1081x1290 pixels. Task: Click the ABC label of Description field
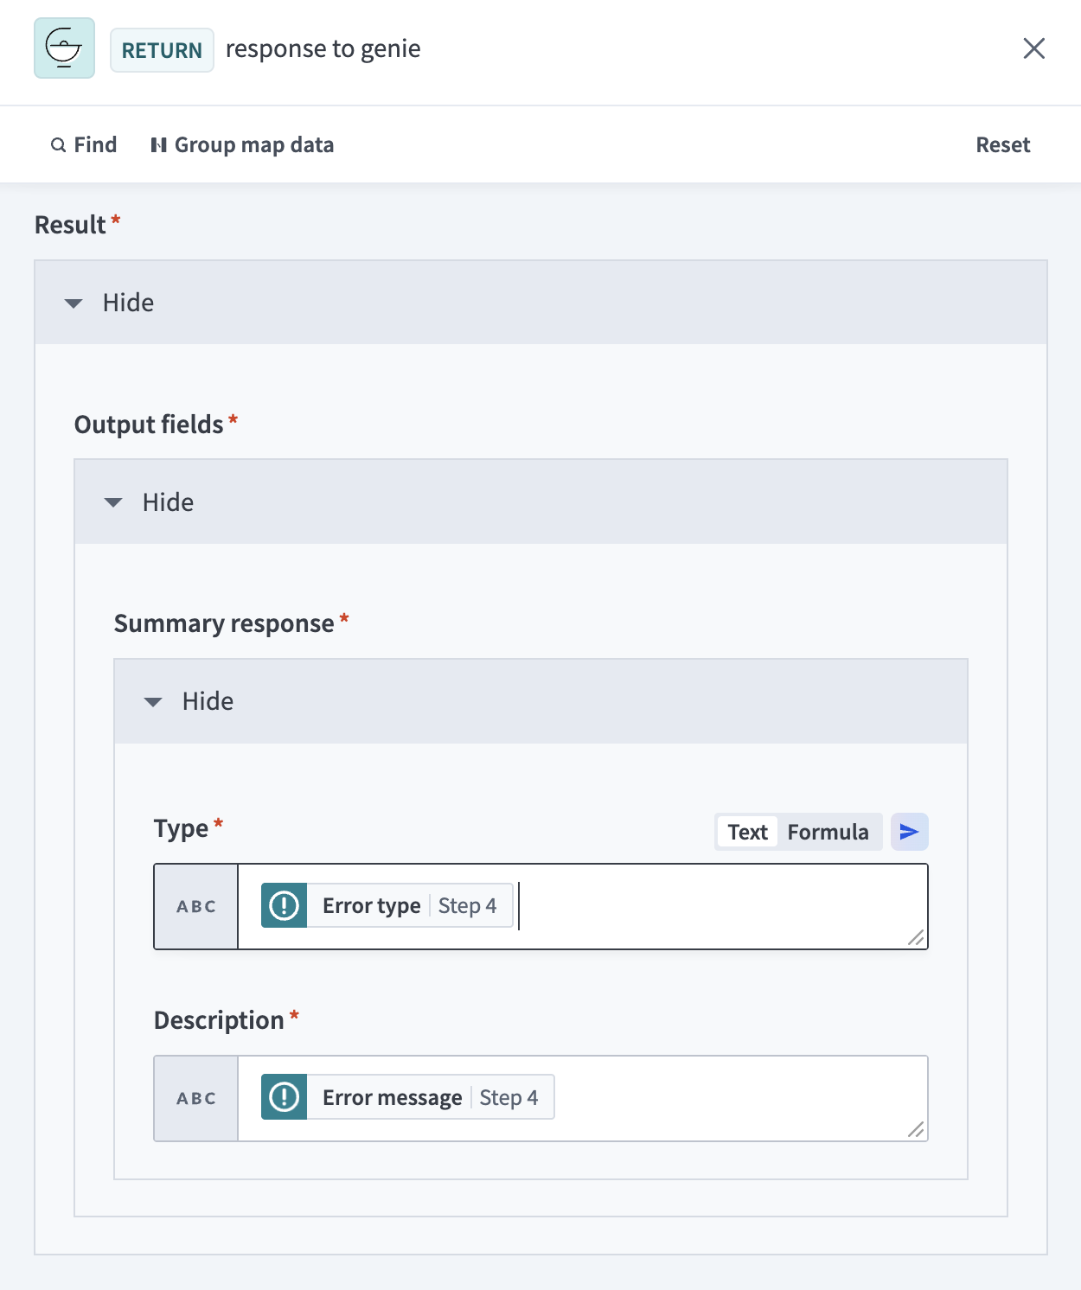196,1098
